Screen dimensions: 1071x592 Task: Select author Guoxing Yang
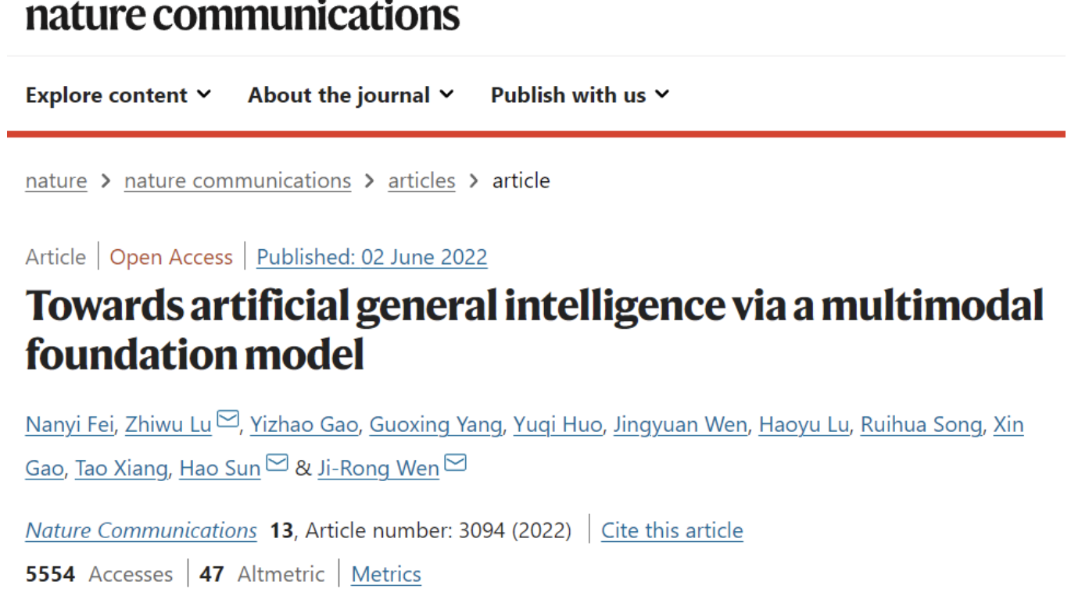(435, 425)
